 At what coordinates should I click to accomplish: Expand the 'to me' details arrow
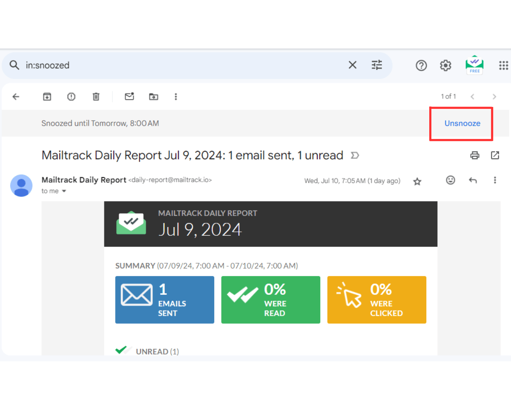[x=64, y=191]
